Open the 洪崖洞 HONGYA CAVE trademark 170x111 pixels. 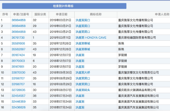point(91,37)
